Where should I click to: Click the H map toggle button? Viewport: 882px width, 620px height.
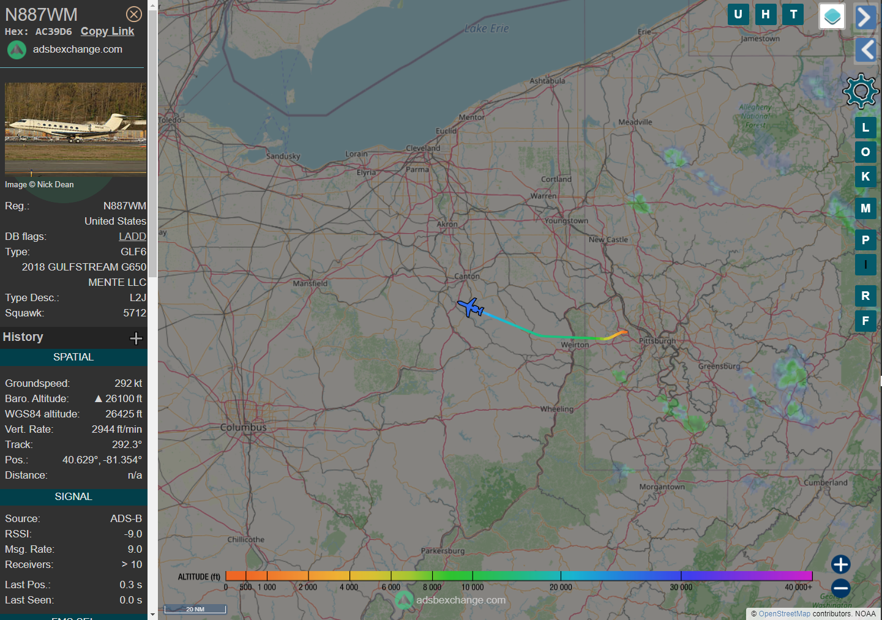766,15
